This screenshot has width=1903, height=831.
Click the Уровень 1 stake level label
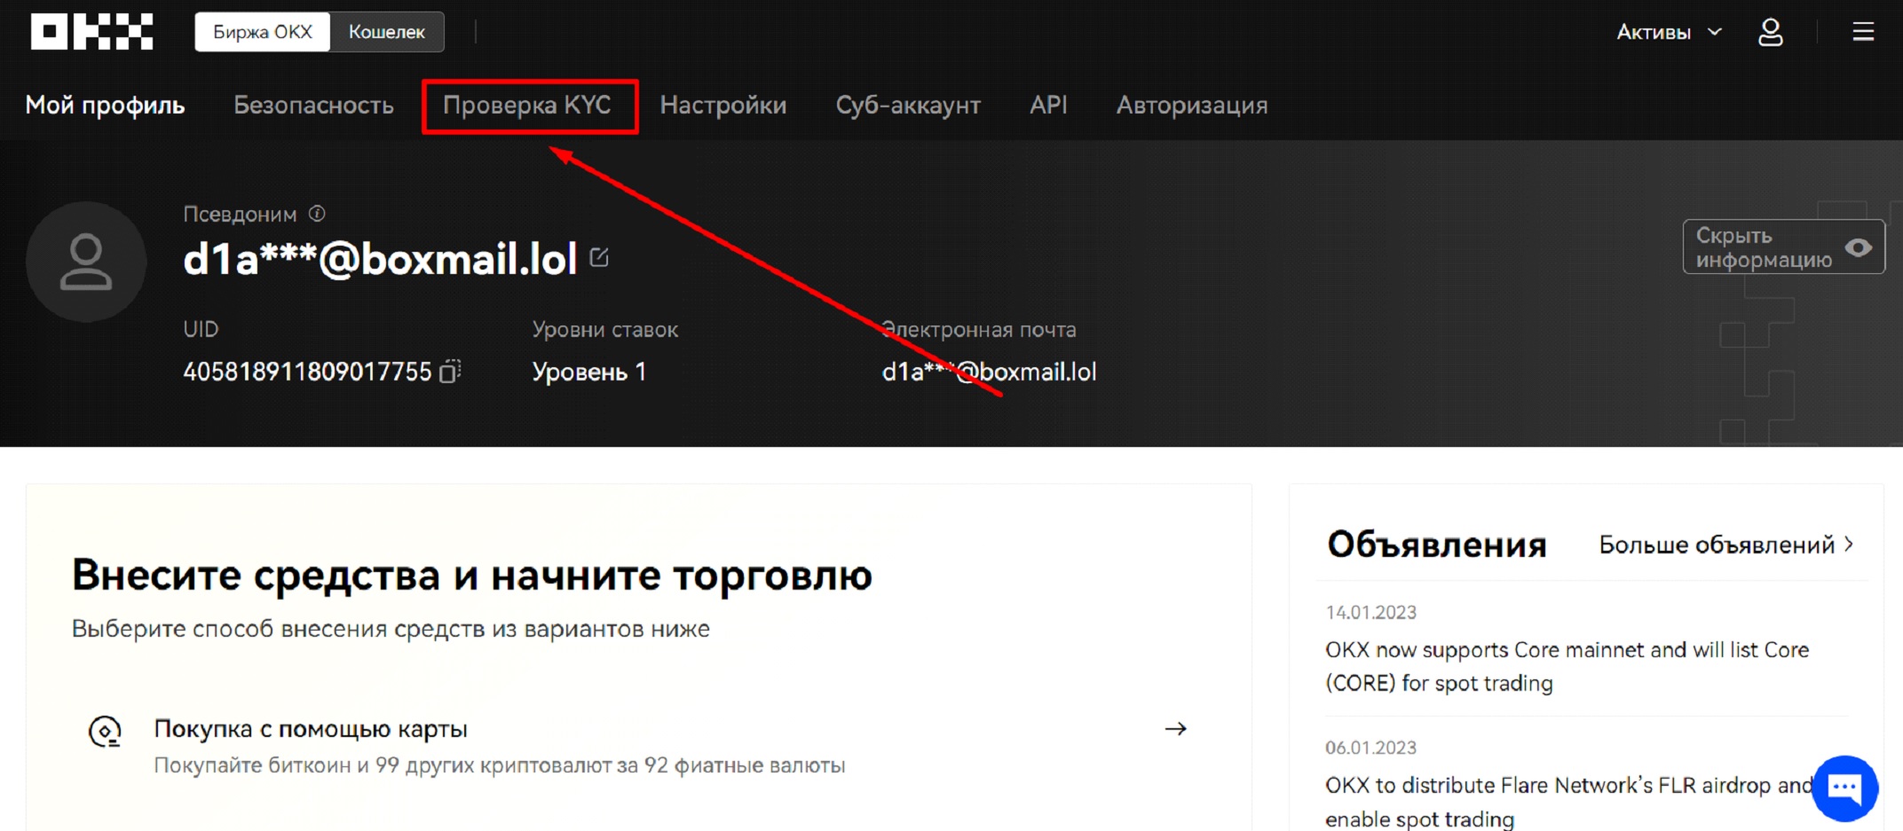(x=588, y=371)
